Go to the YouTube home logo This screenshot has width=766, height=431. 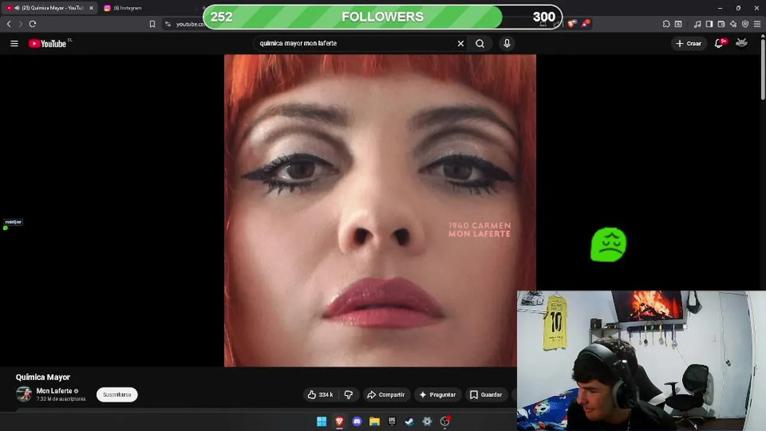tap(47, 43)
